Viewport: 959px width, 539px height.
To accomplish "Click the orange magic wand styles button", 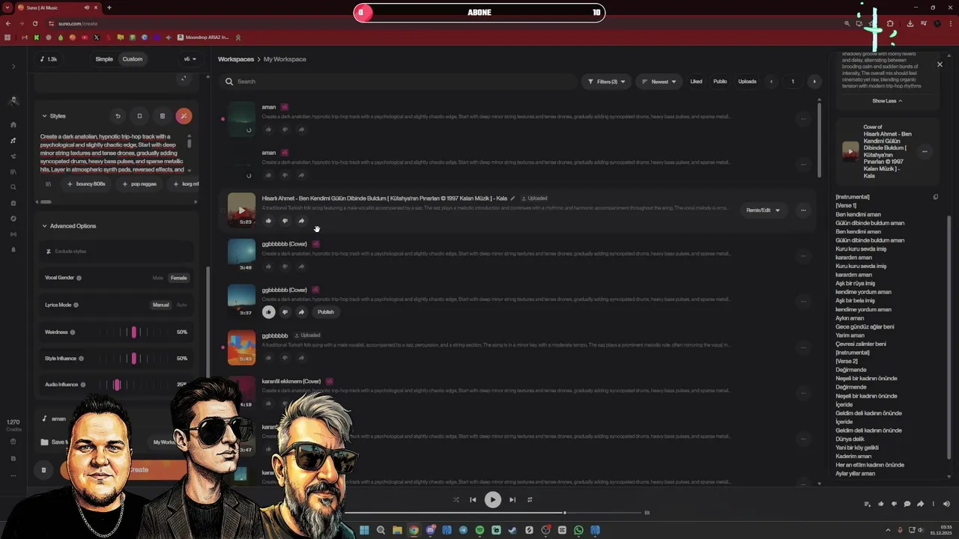I will point(184,116).
